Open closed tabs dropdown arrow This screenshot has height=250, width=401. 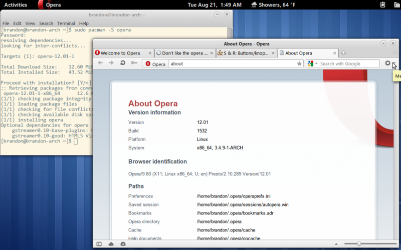coord(394,53)
